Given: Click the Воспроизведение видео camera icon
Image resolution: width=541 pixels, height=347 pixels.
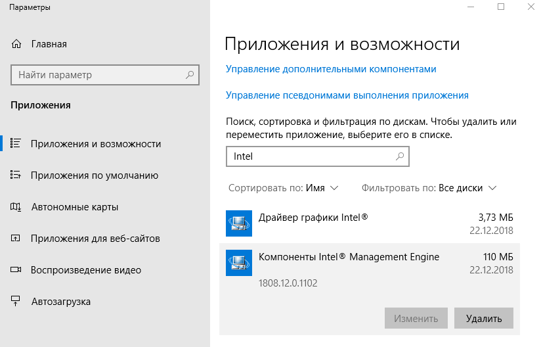Looking at the screenshot, I should (16, 269).
